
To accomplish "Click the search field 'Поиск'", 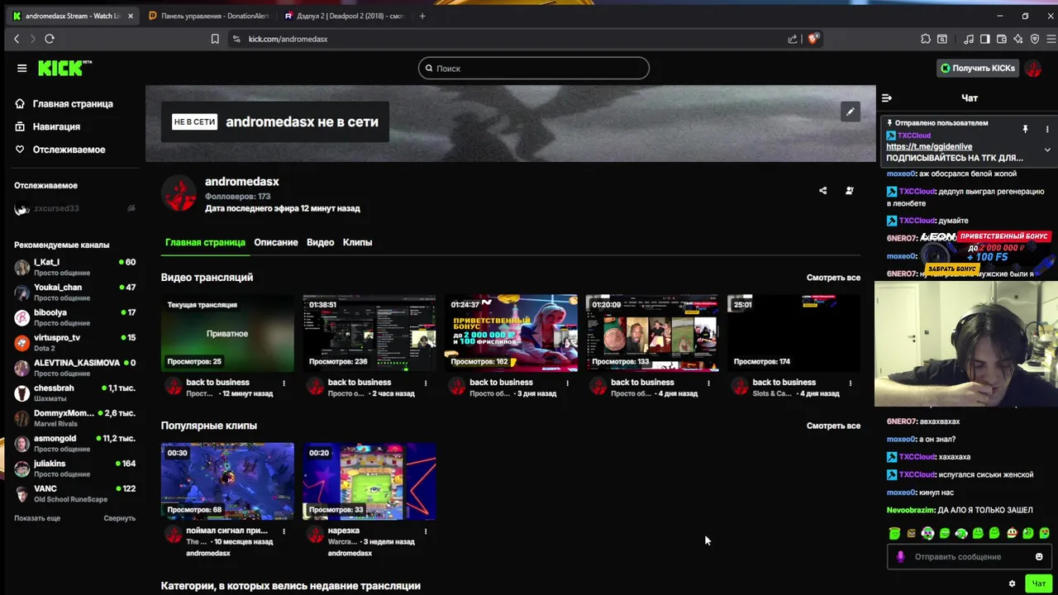I will [x=534, y=69].
